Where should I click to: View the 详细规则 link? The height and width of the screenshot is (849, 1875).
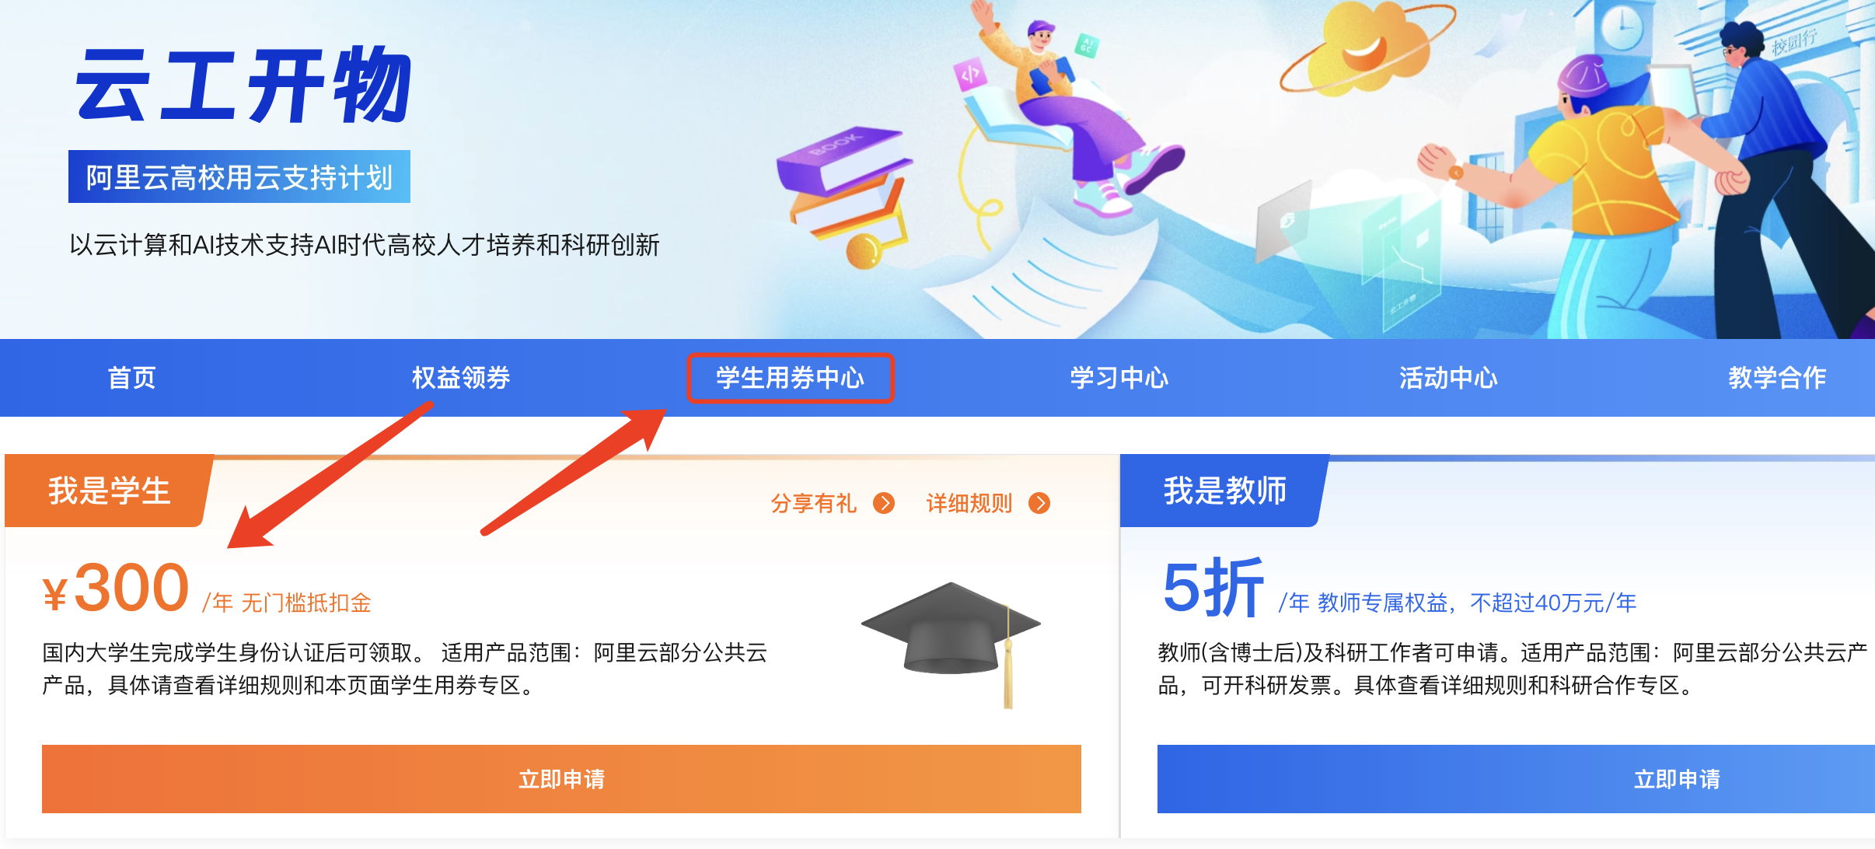pos(969,503)
